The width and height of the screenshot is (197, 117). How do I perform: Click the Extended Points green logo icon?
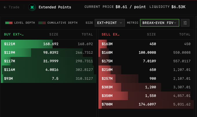(32, 7)
